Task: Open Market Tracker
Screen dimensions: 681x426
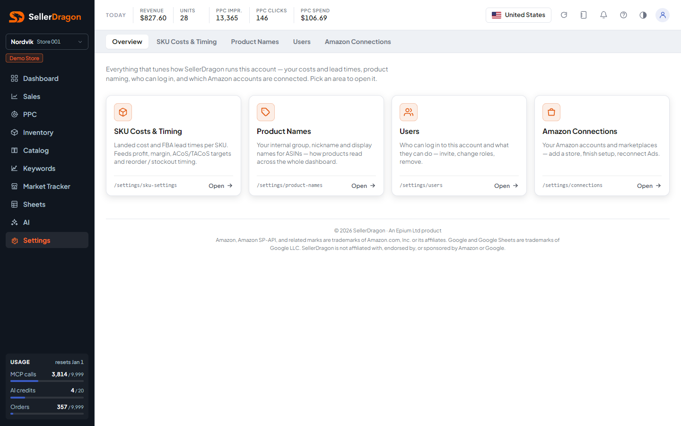Action: 47,186
